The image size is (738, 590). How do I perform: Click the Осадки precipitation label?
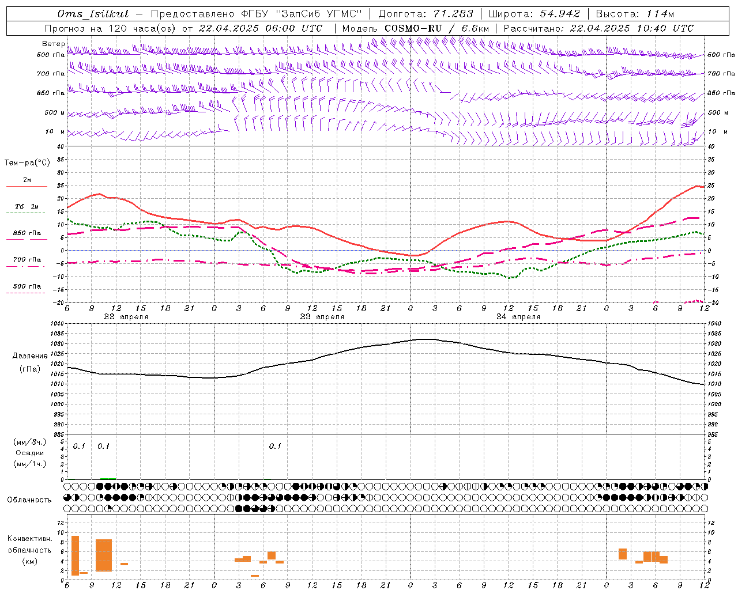click(x=30, y=453)
